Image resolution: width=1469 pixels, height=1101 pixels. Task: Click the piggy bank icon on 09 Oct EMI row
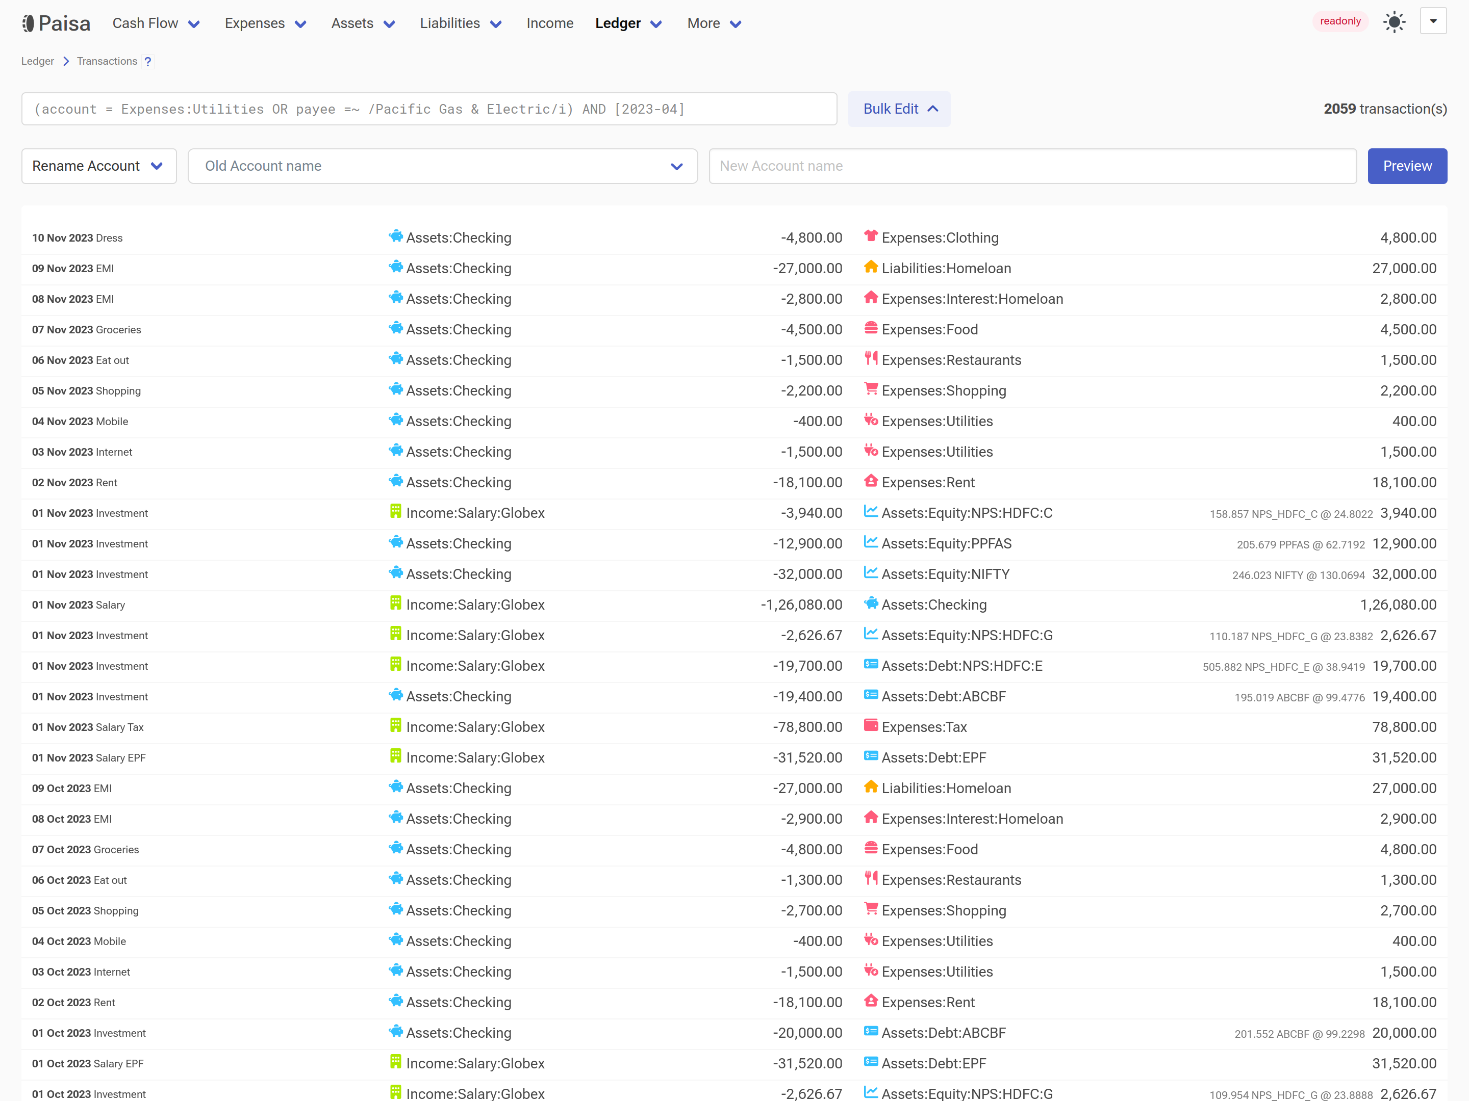click(396, 787)
